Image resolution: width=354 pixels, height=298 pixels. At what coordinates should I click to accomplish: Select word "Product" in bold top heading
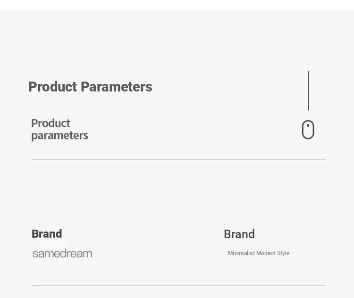53,87
